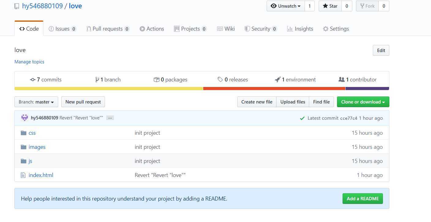Open the css folder

click(x=32, y=133)
